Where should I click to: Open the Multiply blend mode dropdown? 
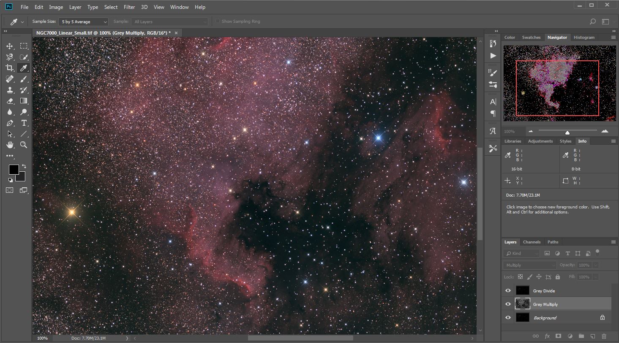529,265
